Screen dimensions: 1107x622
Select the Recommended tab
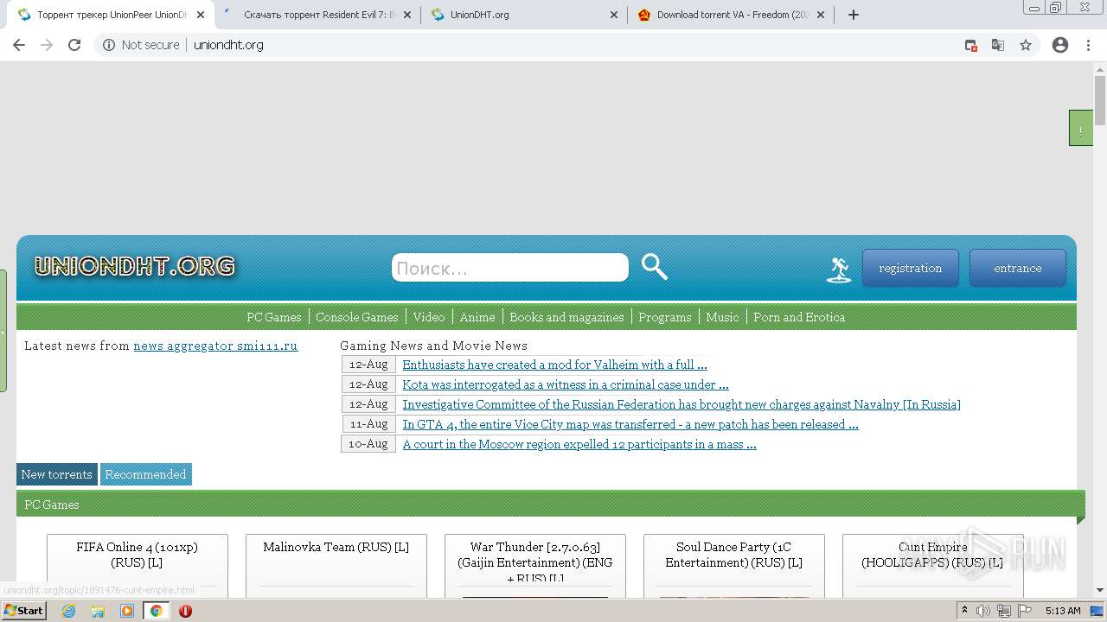(145, 474)
